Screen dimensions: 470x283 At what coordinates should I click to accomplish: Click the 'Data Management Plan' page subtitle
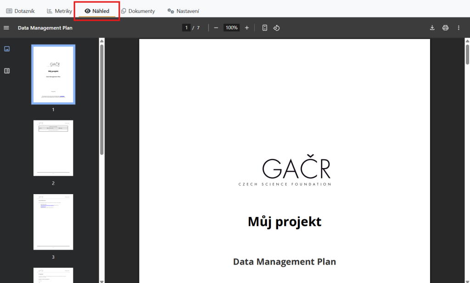tap(285, 261)
